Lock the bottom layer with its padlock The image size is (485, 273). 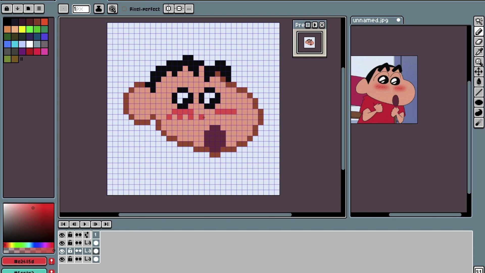pyautogui.click(x=70, y=259)
